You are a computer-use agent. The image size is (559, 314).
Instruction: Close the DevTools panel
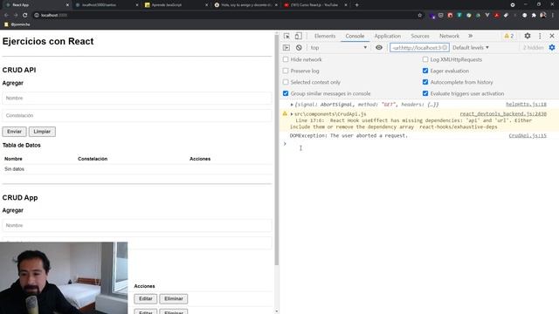pos(552,36)
